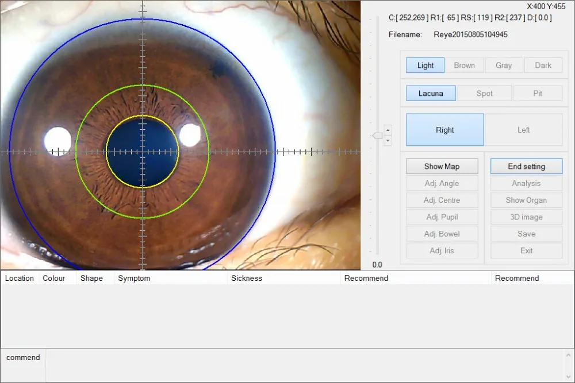575x383 pixels.
Task: Click the Sickness column header
Action: pos(247,278)
